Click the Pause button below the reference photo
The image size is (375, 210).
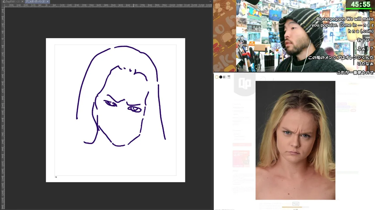tap(296, 204)
